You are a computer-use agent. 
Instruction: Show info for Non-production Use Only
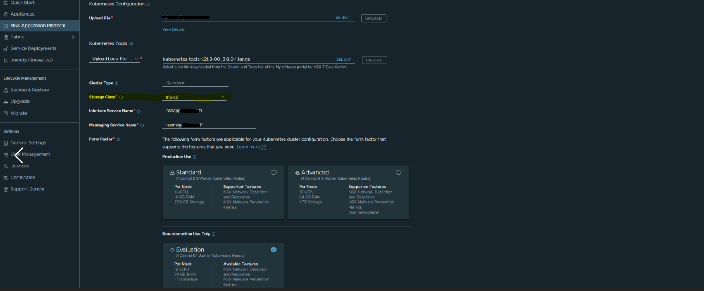tap(214, 234)
